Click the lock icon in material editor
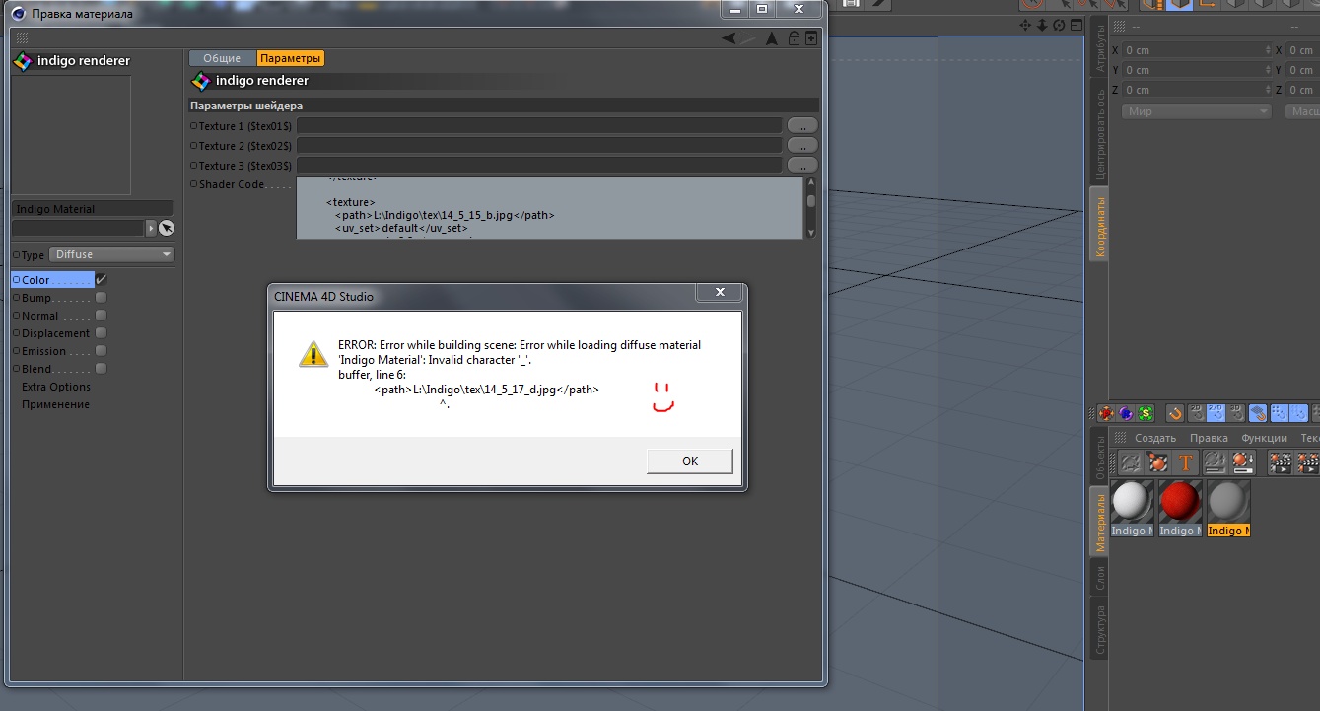1320x711 pixels. (792, 38)
